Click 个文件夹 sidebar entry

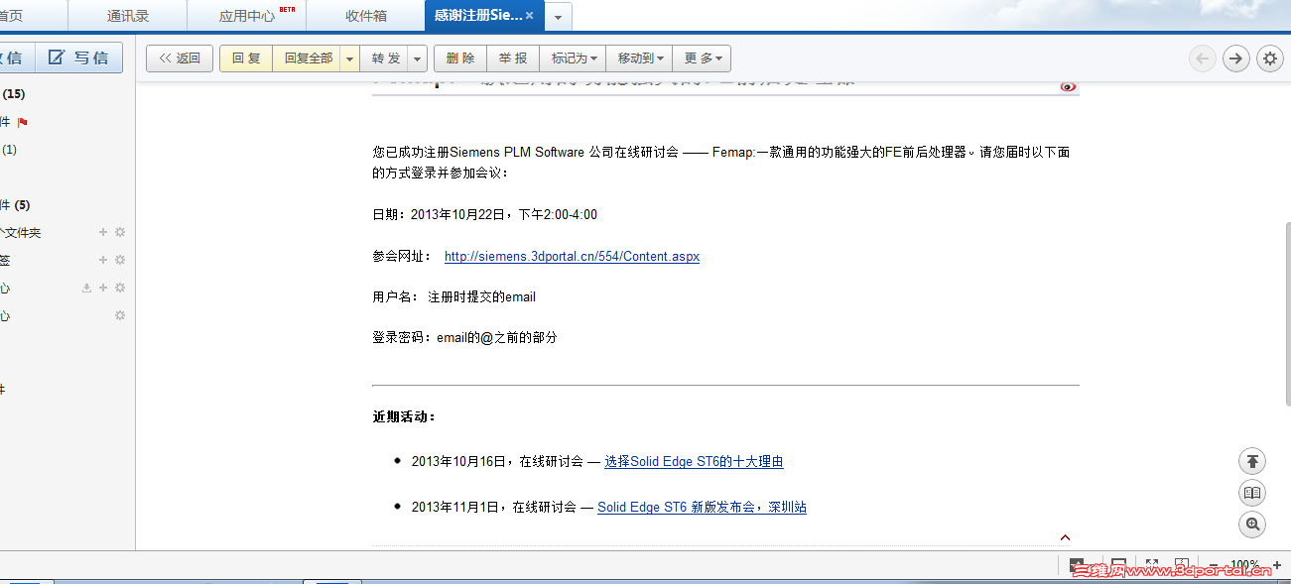[x=20, y=233]
